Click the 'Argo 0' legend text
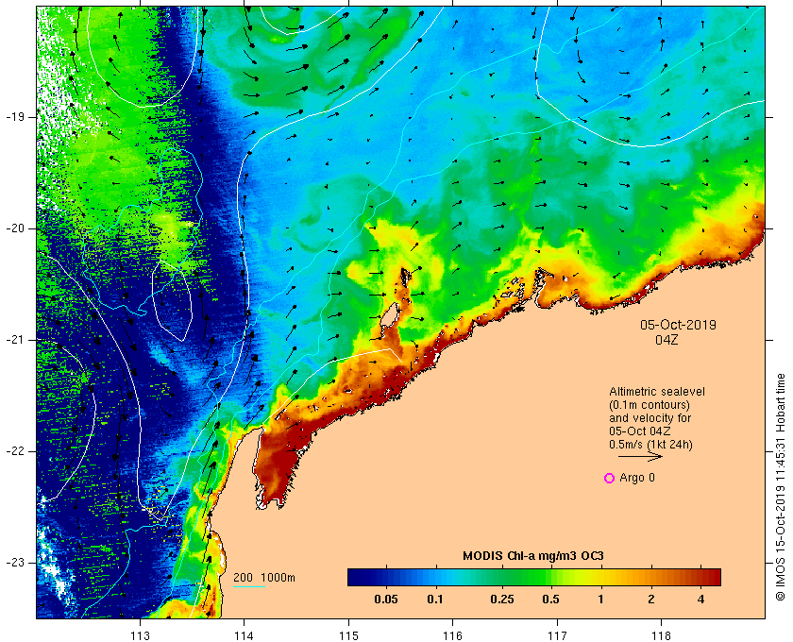Screen dimensions: 793x642 point(636,478)
